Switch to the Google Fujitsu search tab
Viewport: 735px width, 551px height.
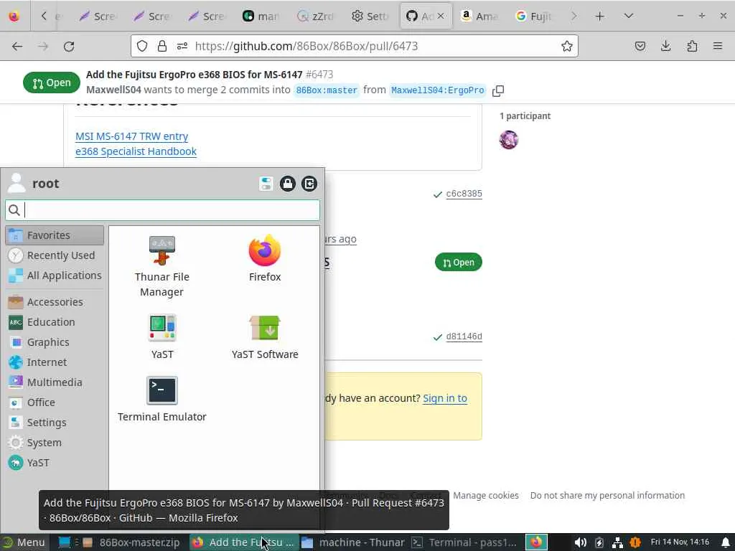pos(533,17)
